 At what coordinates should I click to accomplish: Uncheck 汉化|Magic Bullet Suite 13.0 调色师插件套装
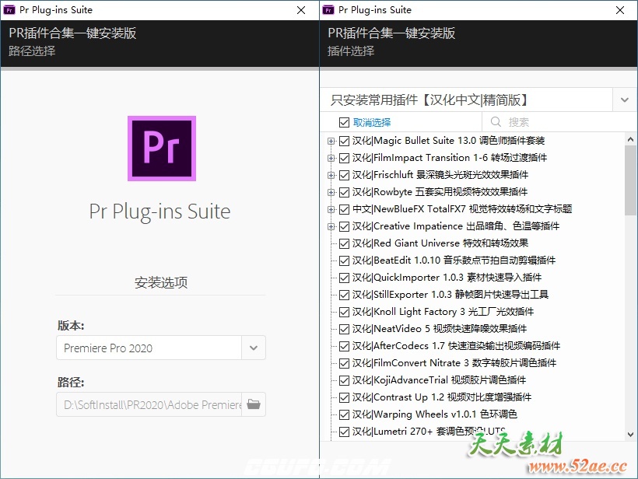click(x=344, y=140)
